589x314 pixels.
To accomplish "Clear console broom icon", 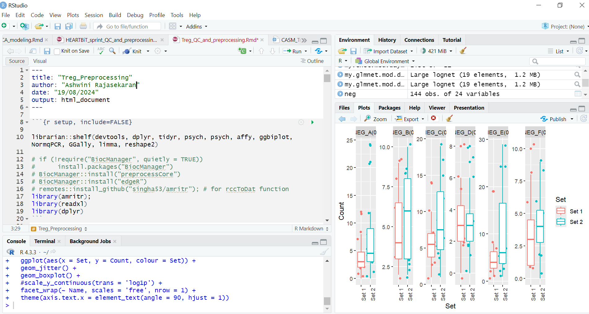I will coord(324,252).
